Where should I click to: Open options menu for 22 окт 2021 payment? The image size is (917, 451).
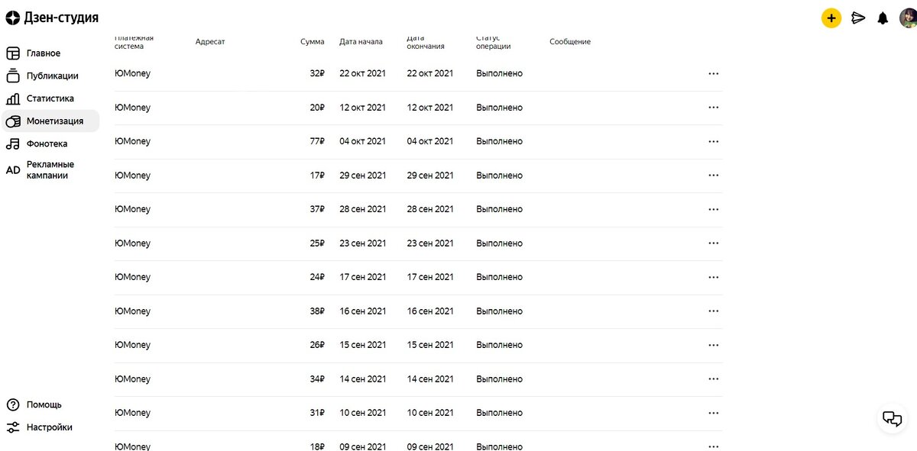point(714,74)
